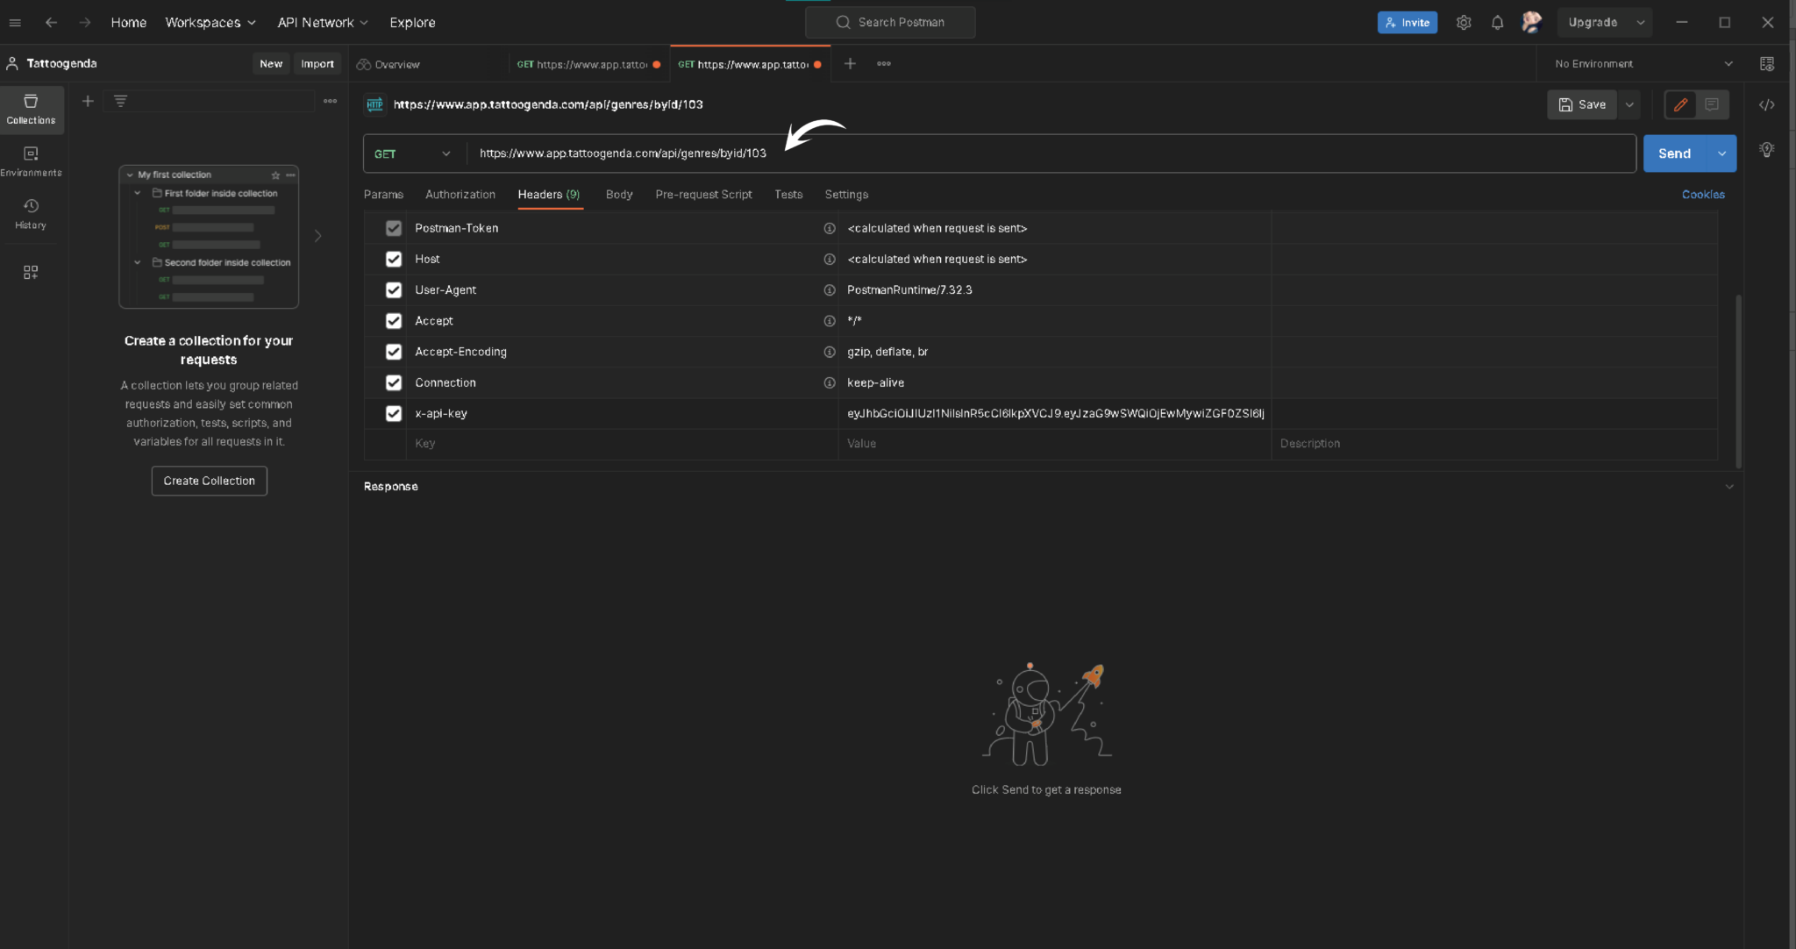Show info for the User-Agent header
This screenshot has width=1796, height=949.
click(x=829, y=290)
